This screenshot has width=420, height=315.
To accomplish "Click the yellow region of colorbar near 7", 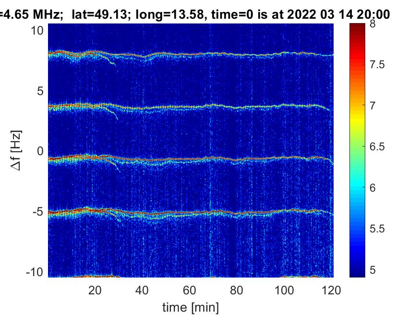I will pos(357,115).
